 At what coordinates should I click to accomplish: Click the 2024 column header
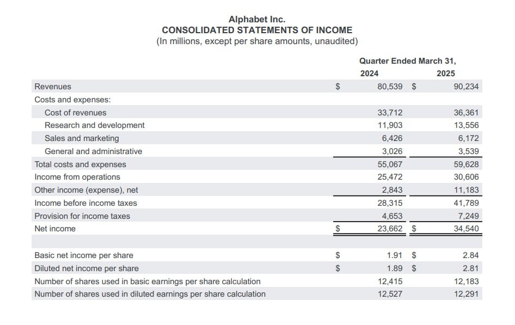pyautogui.click(x=369, y=73)
